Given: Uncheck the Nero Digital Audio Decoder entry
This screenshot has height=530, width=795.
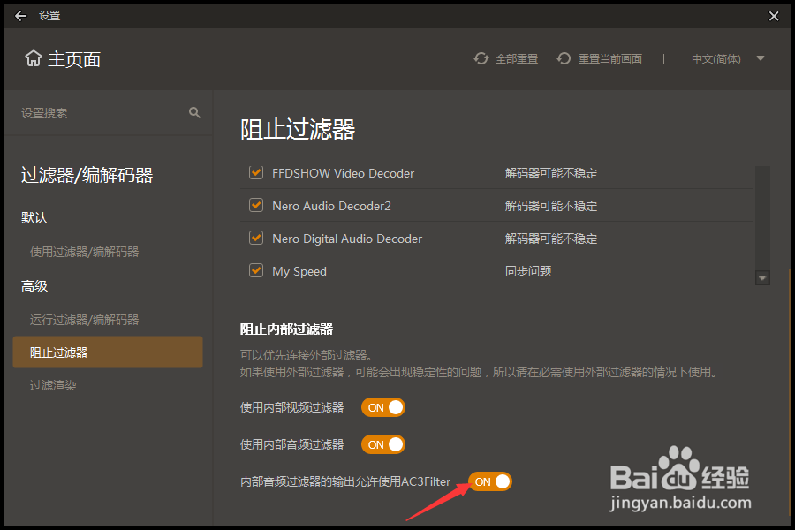Looking at the screenshot, I should point(255,238).
